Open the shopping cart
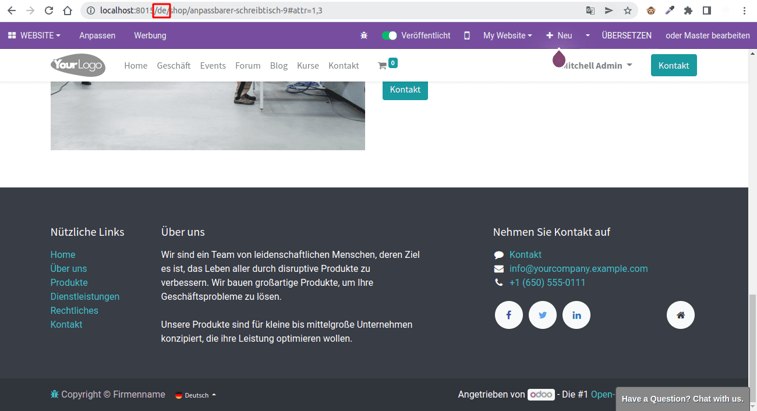 click(x=388, y=65)
